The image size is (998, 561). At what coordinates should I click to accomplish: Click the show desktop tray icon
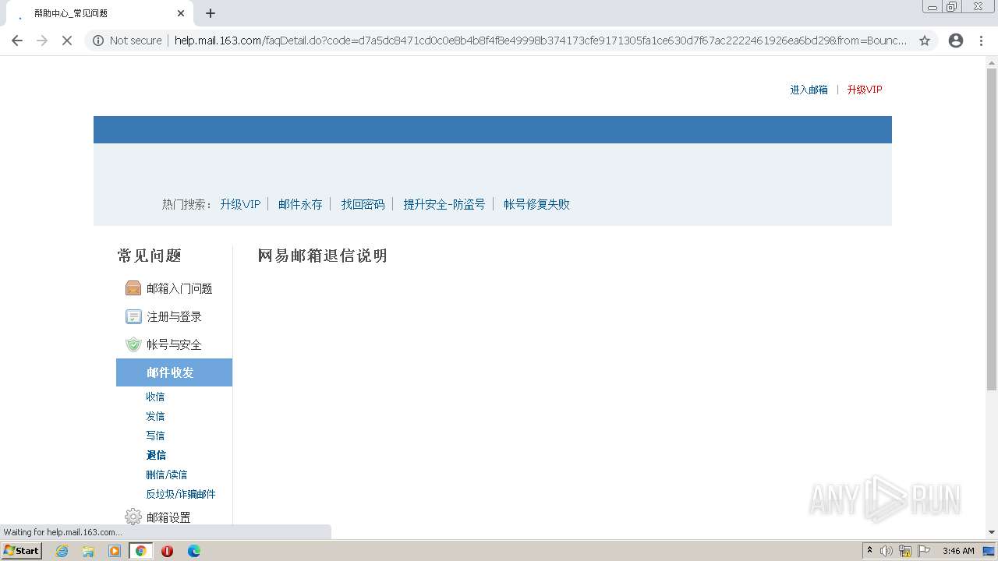pyautogui.click(x=989, y=551)
